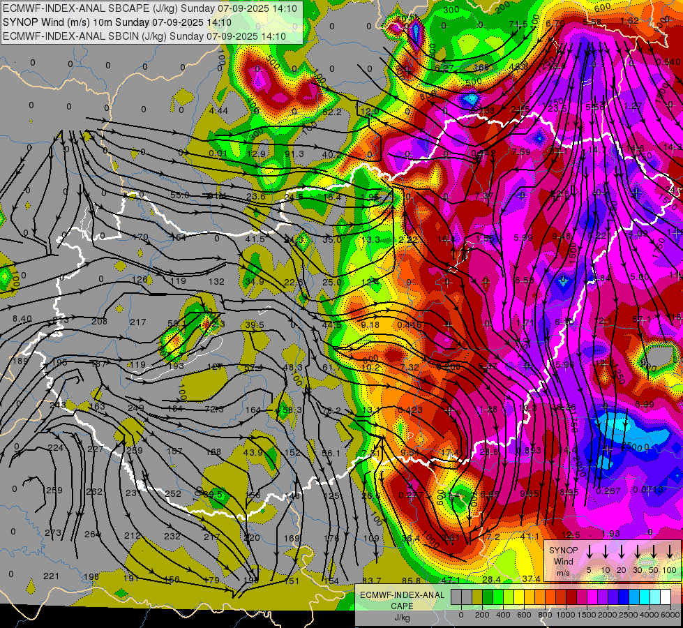683x628 pixels.
Task: Click the 20 m/s wind arrow in legend
Action: [x=622, y=551]
